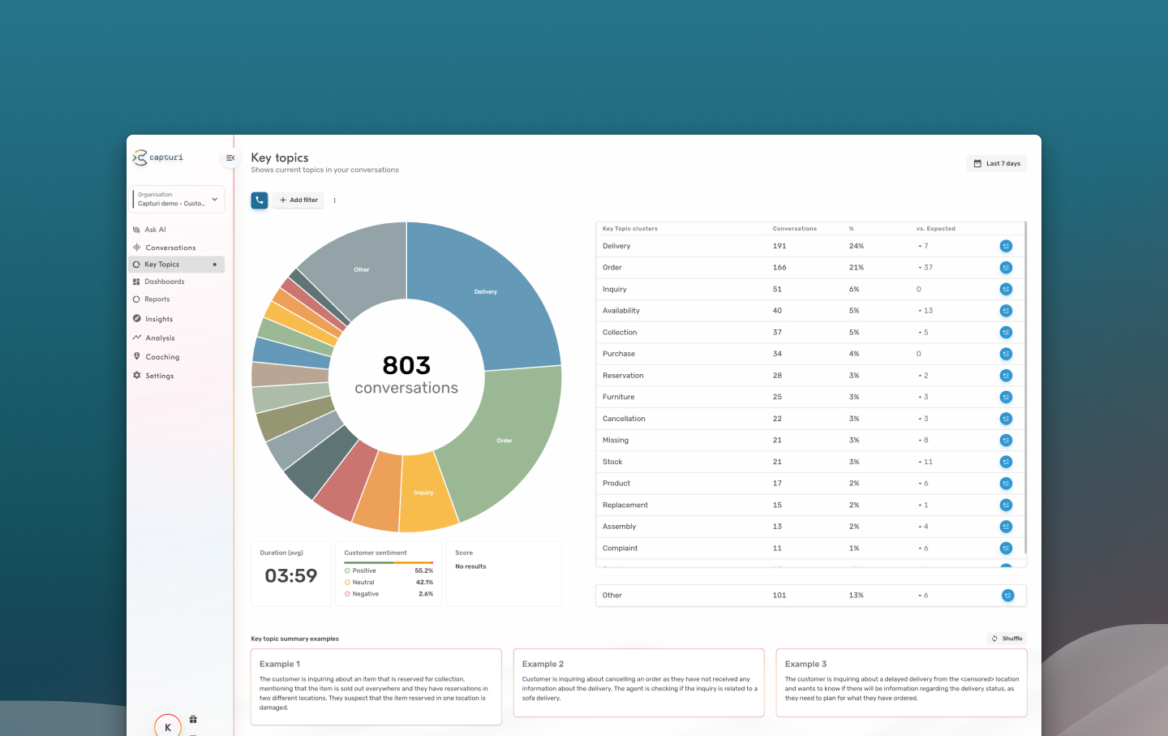Open details icon for Other row
This screenshot has height=736, width=1168.
tap(1007, 596)
